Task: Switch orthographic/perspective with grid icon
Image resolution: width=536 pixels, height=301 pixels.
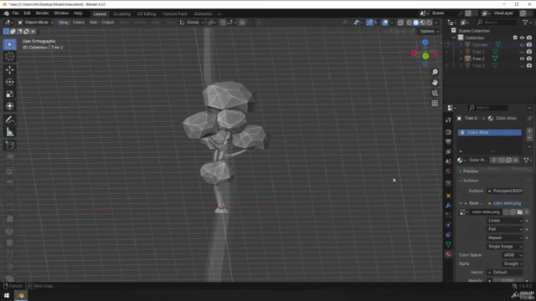Action: pos(435,104)
